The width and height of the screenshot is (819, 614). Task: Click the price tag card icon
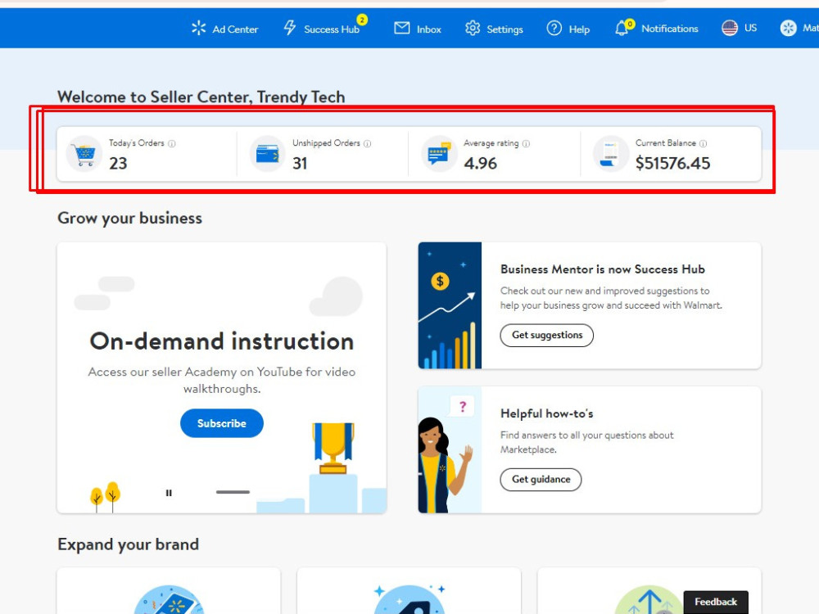(x=409, y=600)
